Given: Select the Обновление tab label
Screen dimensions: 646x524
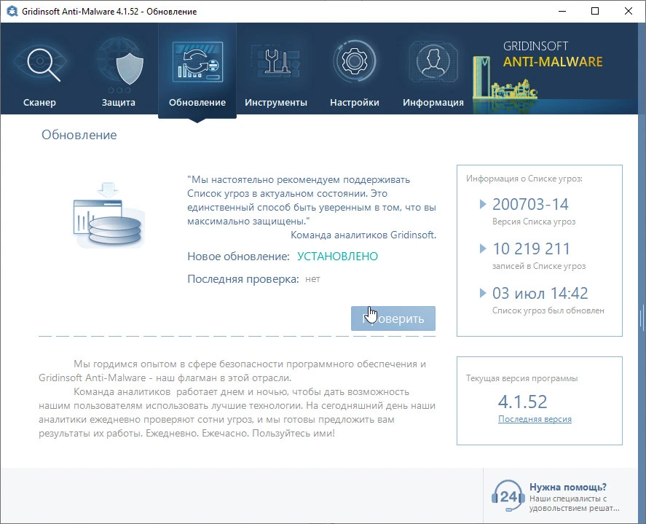Looking at the screenshot, I should tap(197, 102).
